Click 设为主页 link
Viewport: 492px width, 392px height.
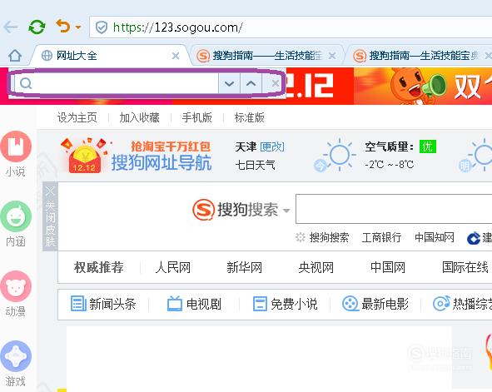point(77,117)
